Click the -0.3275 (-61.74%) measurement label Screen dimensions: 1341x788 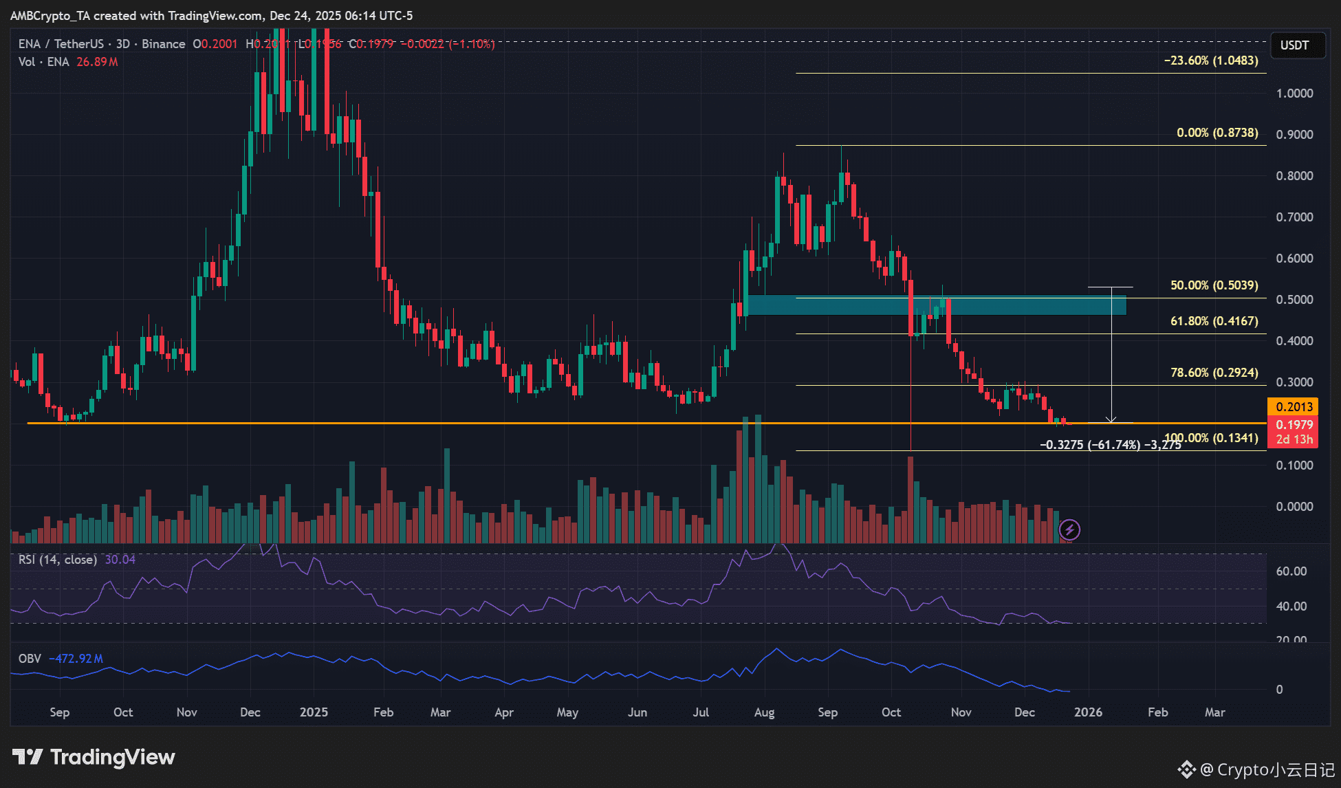[1090, 445]
